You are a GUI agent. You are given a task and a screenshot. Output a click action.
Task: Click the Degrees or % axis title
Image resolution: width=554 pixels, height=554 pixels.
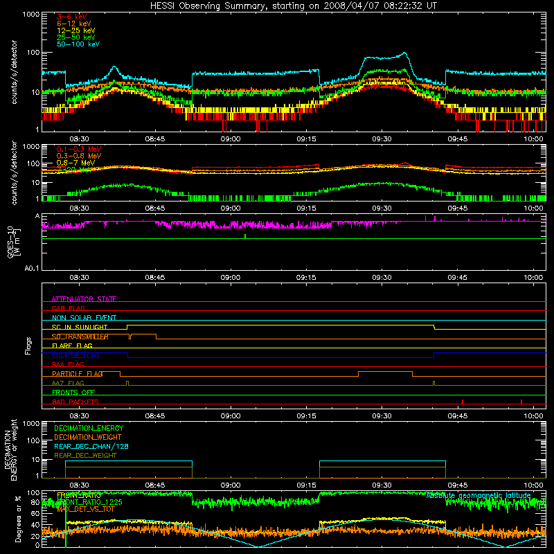click(18, 519)
